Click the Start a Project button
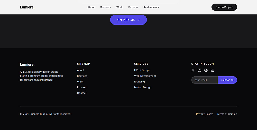Viewport: 257px width, 130px height. coord(224,7)
